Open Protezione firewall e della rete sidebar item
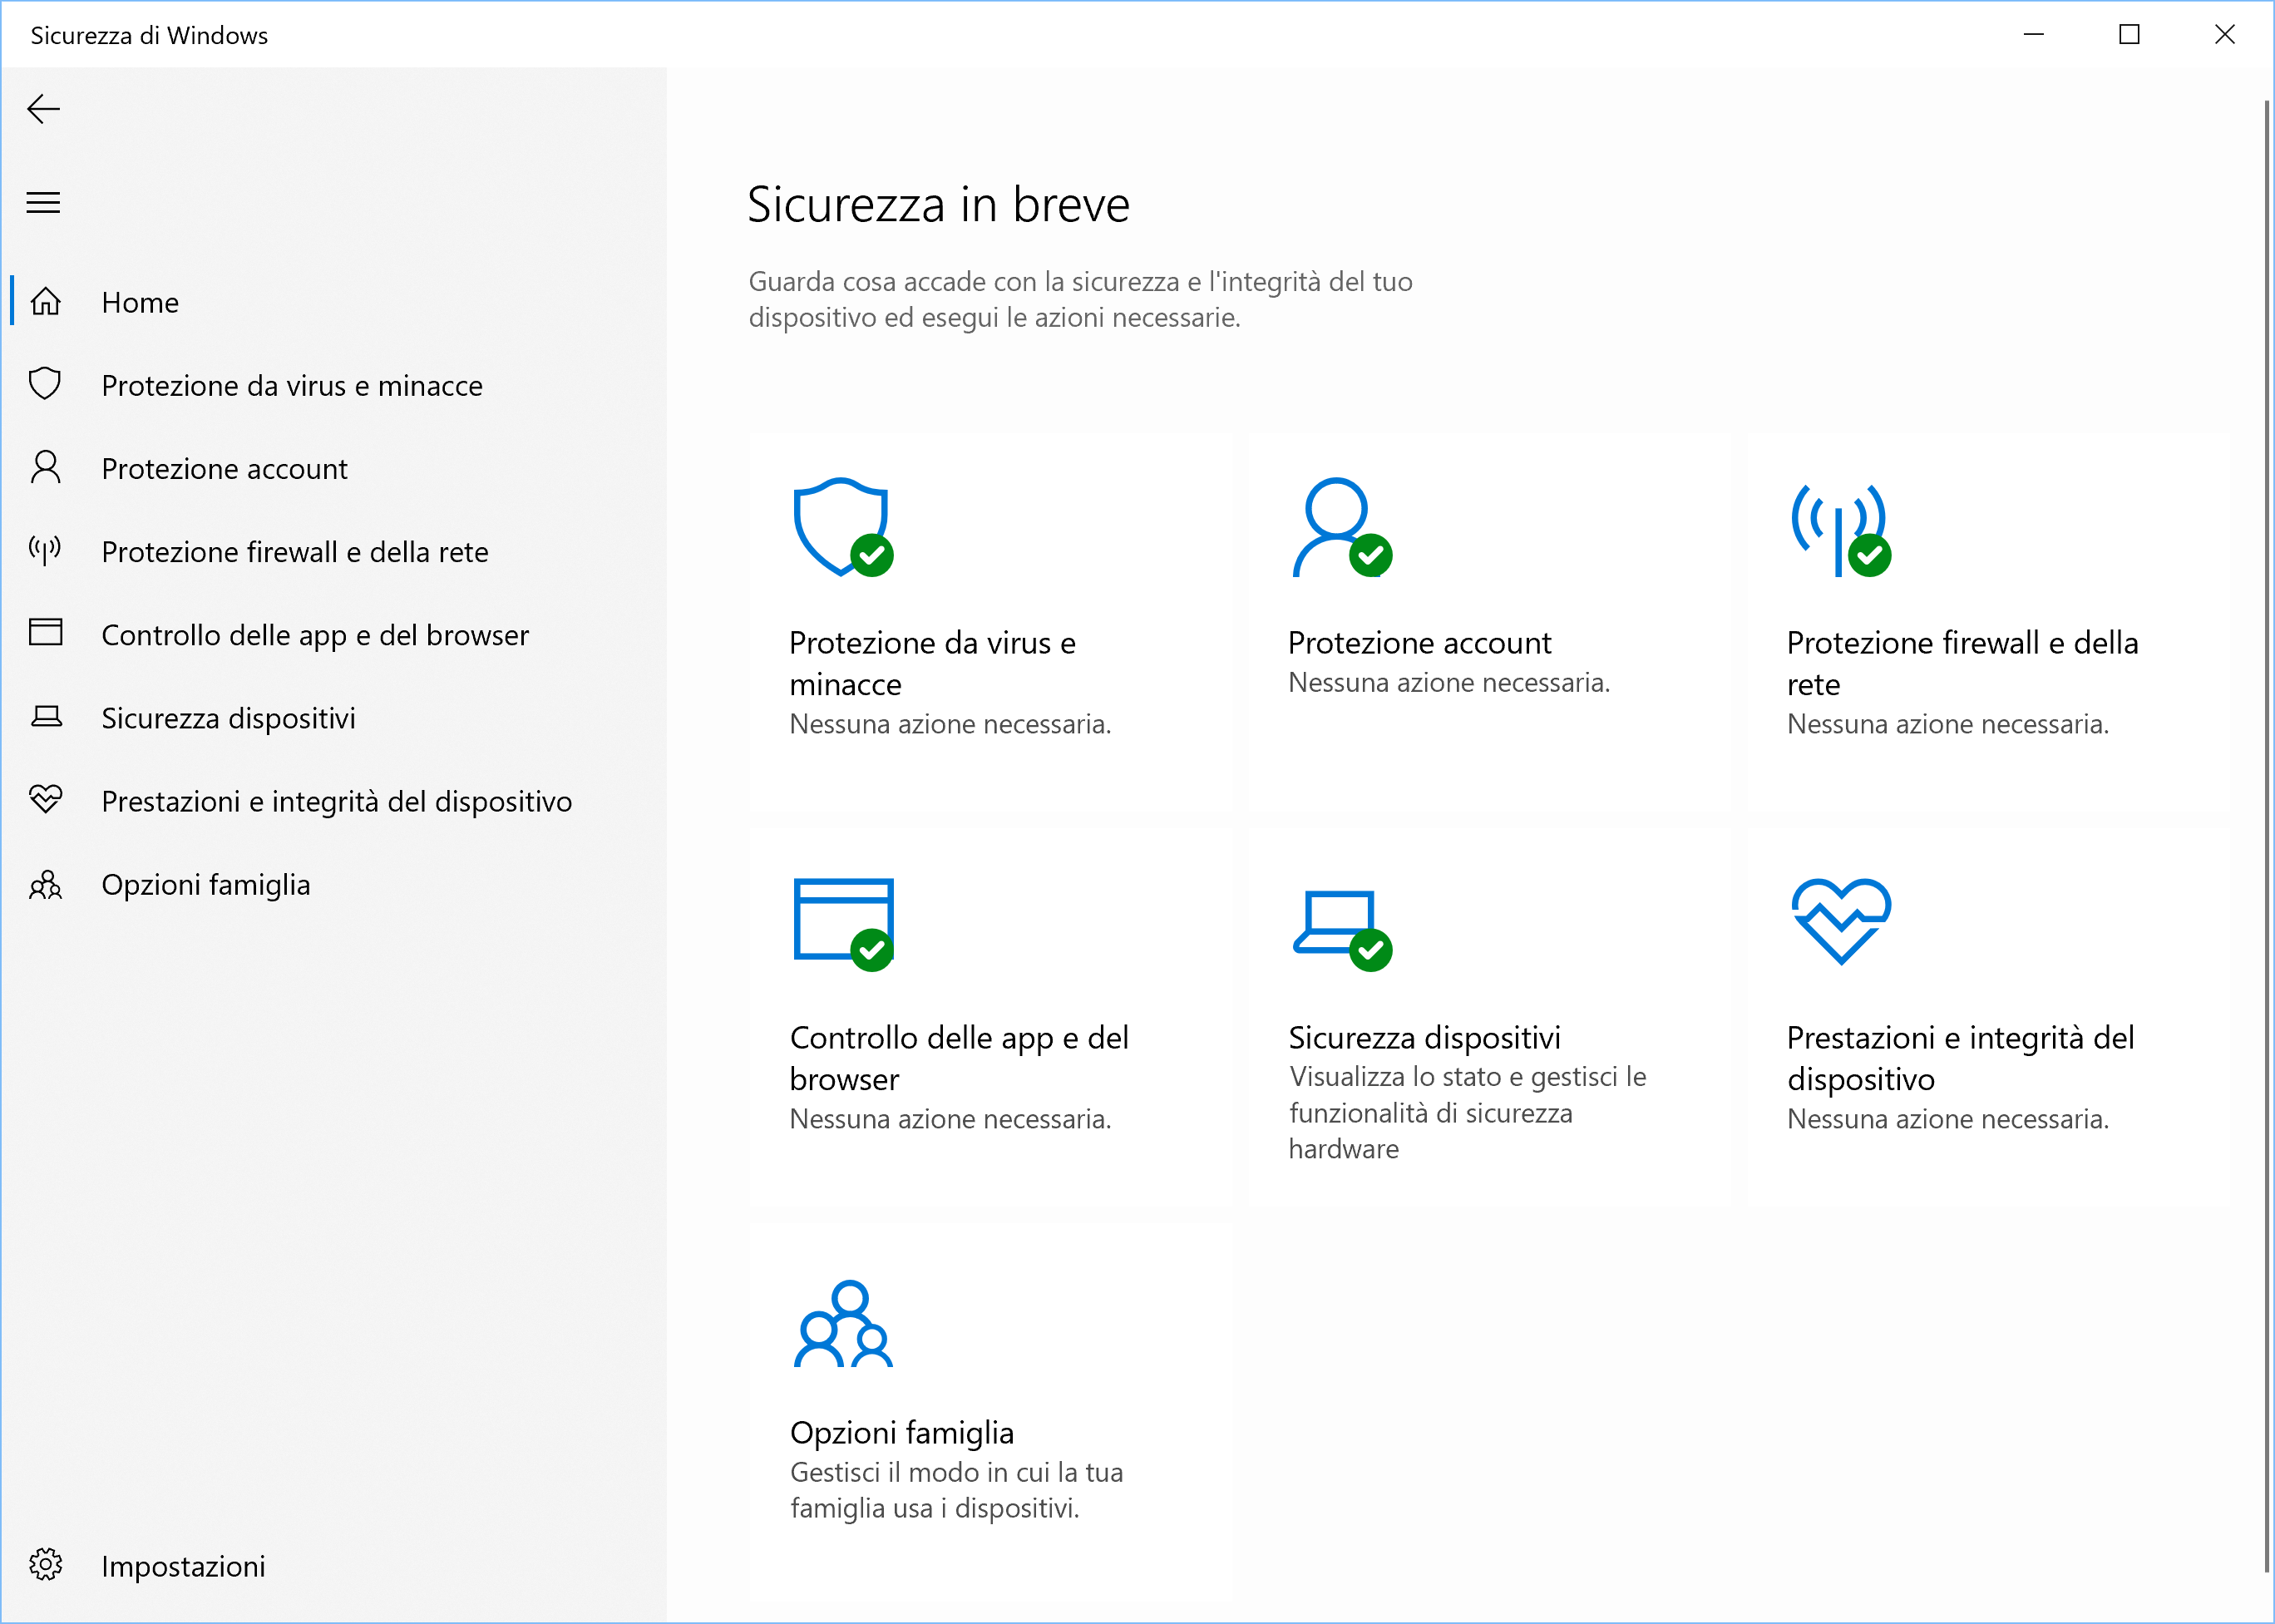2275x1624 pixels. tap(334, 551)
